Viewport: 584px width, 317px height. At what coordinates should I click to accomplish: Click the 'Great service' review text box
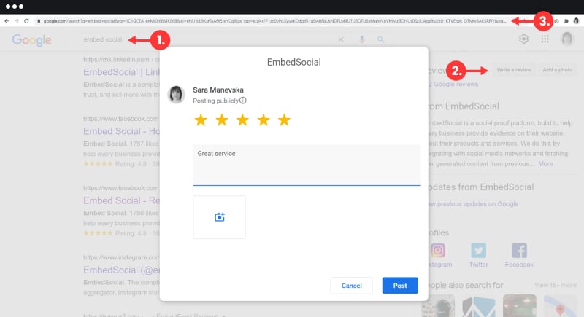click(x=307, y=165)
